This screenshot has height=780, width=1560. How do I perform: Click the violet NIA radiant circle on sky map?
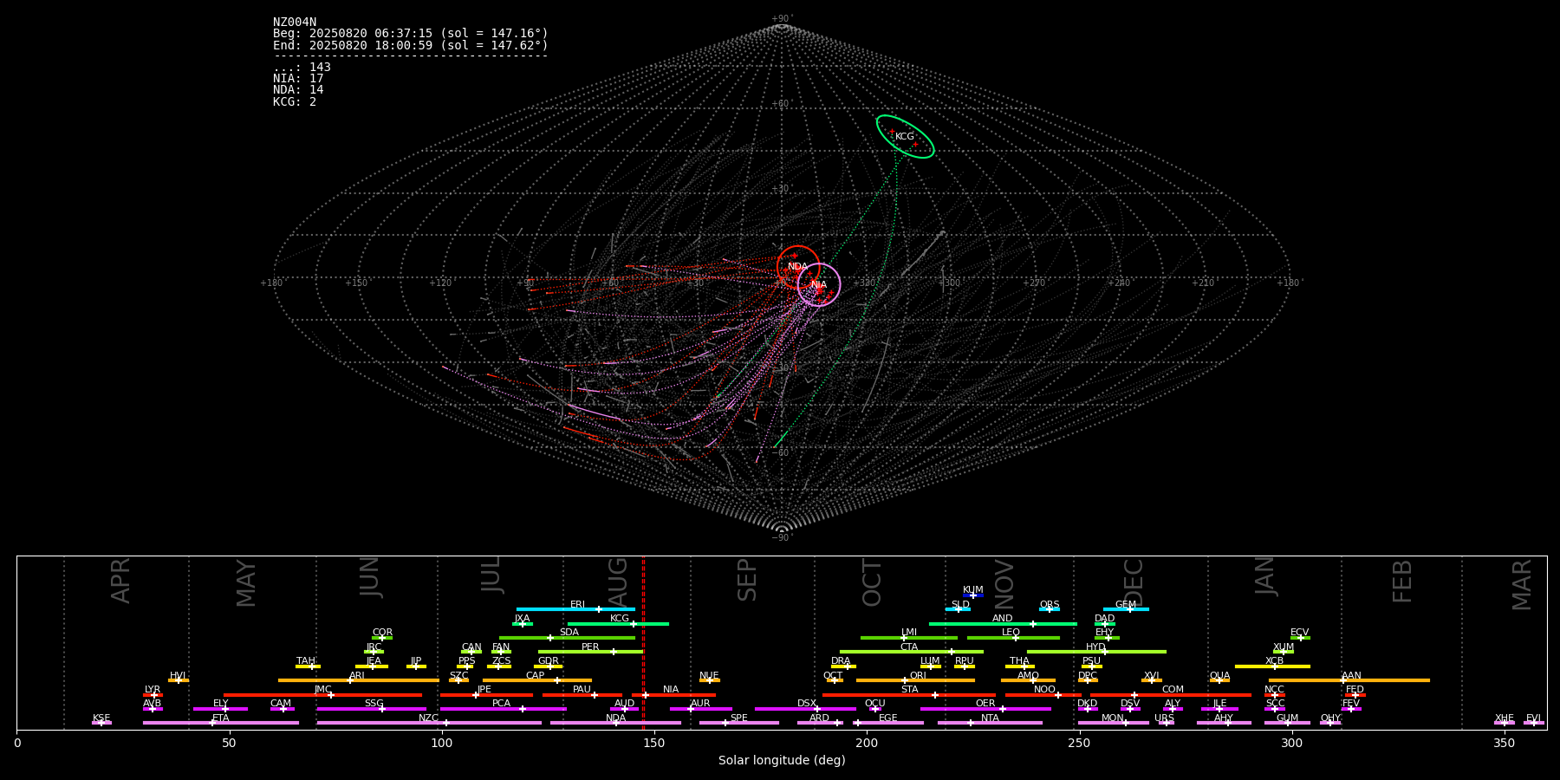(819, 285)
